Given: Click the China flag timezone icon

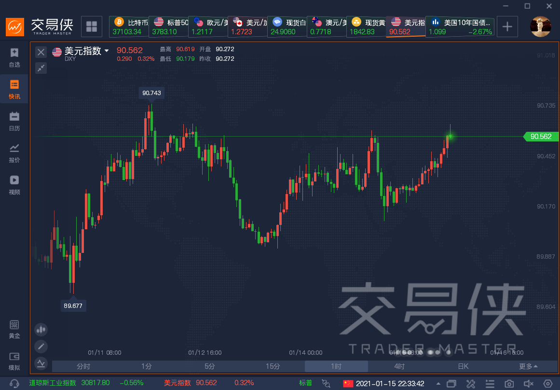Looking at the screenshot, I should click(x=348, y=384).
